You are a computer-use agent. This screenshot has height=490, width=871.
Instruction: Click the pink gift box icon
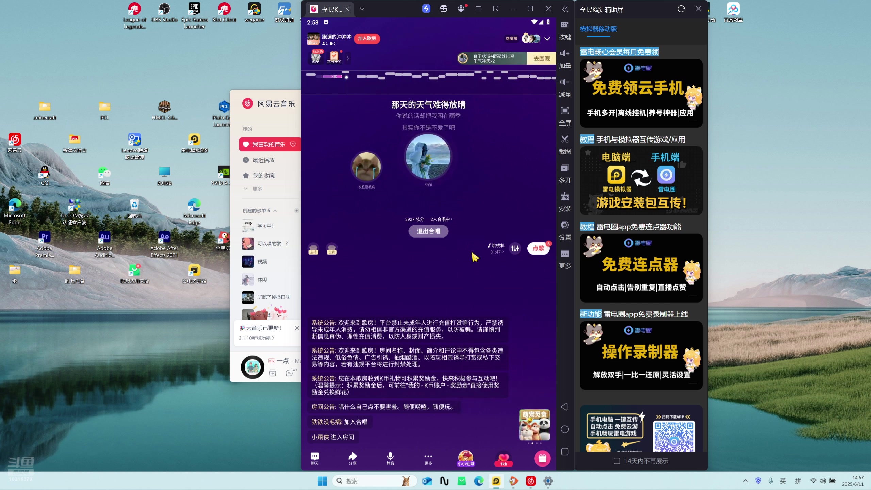tap(542, 458)
